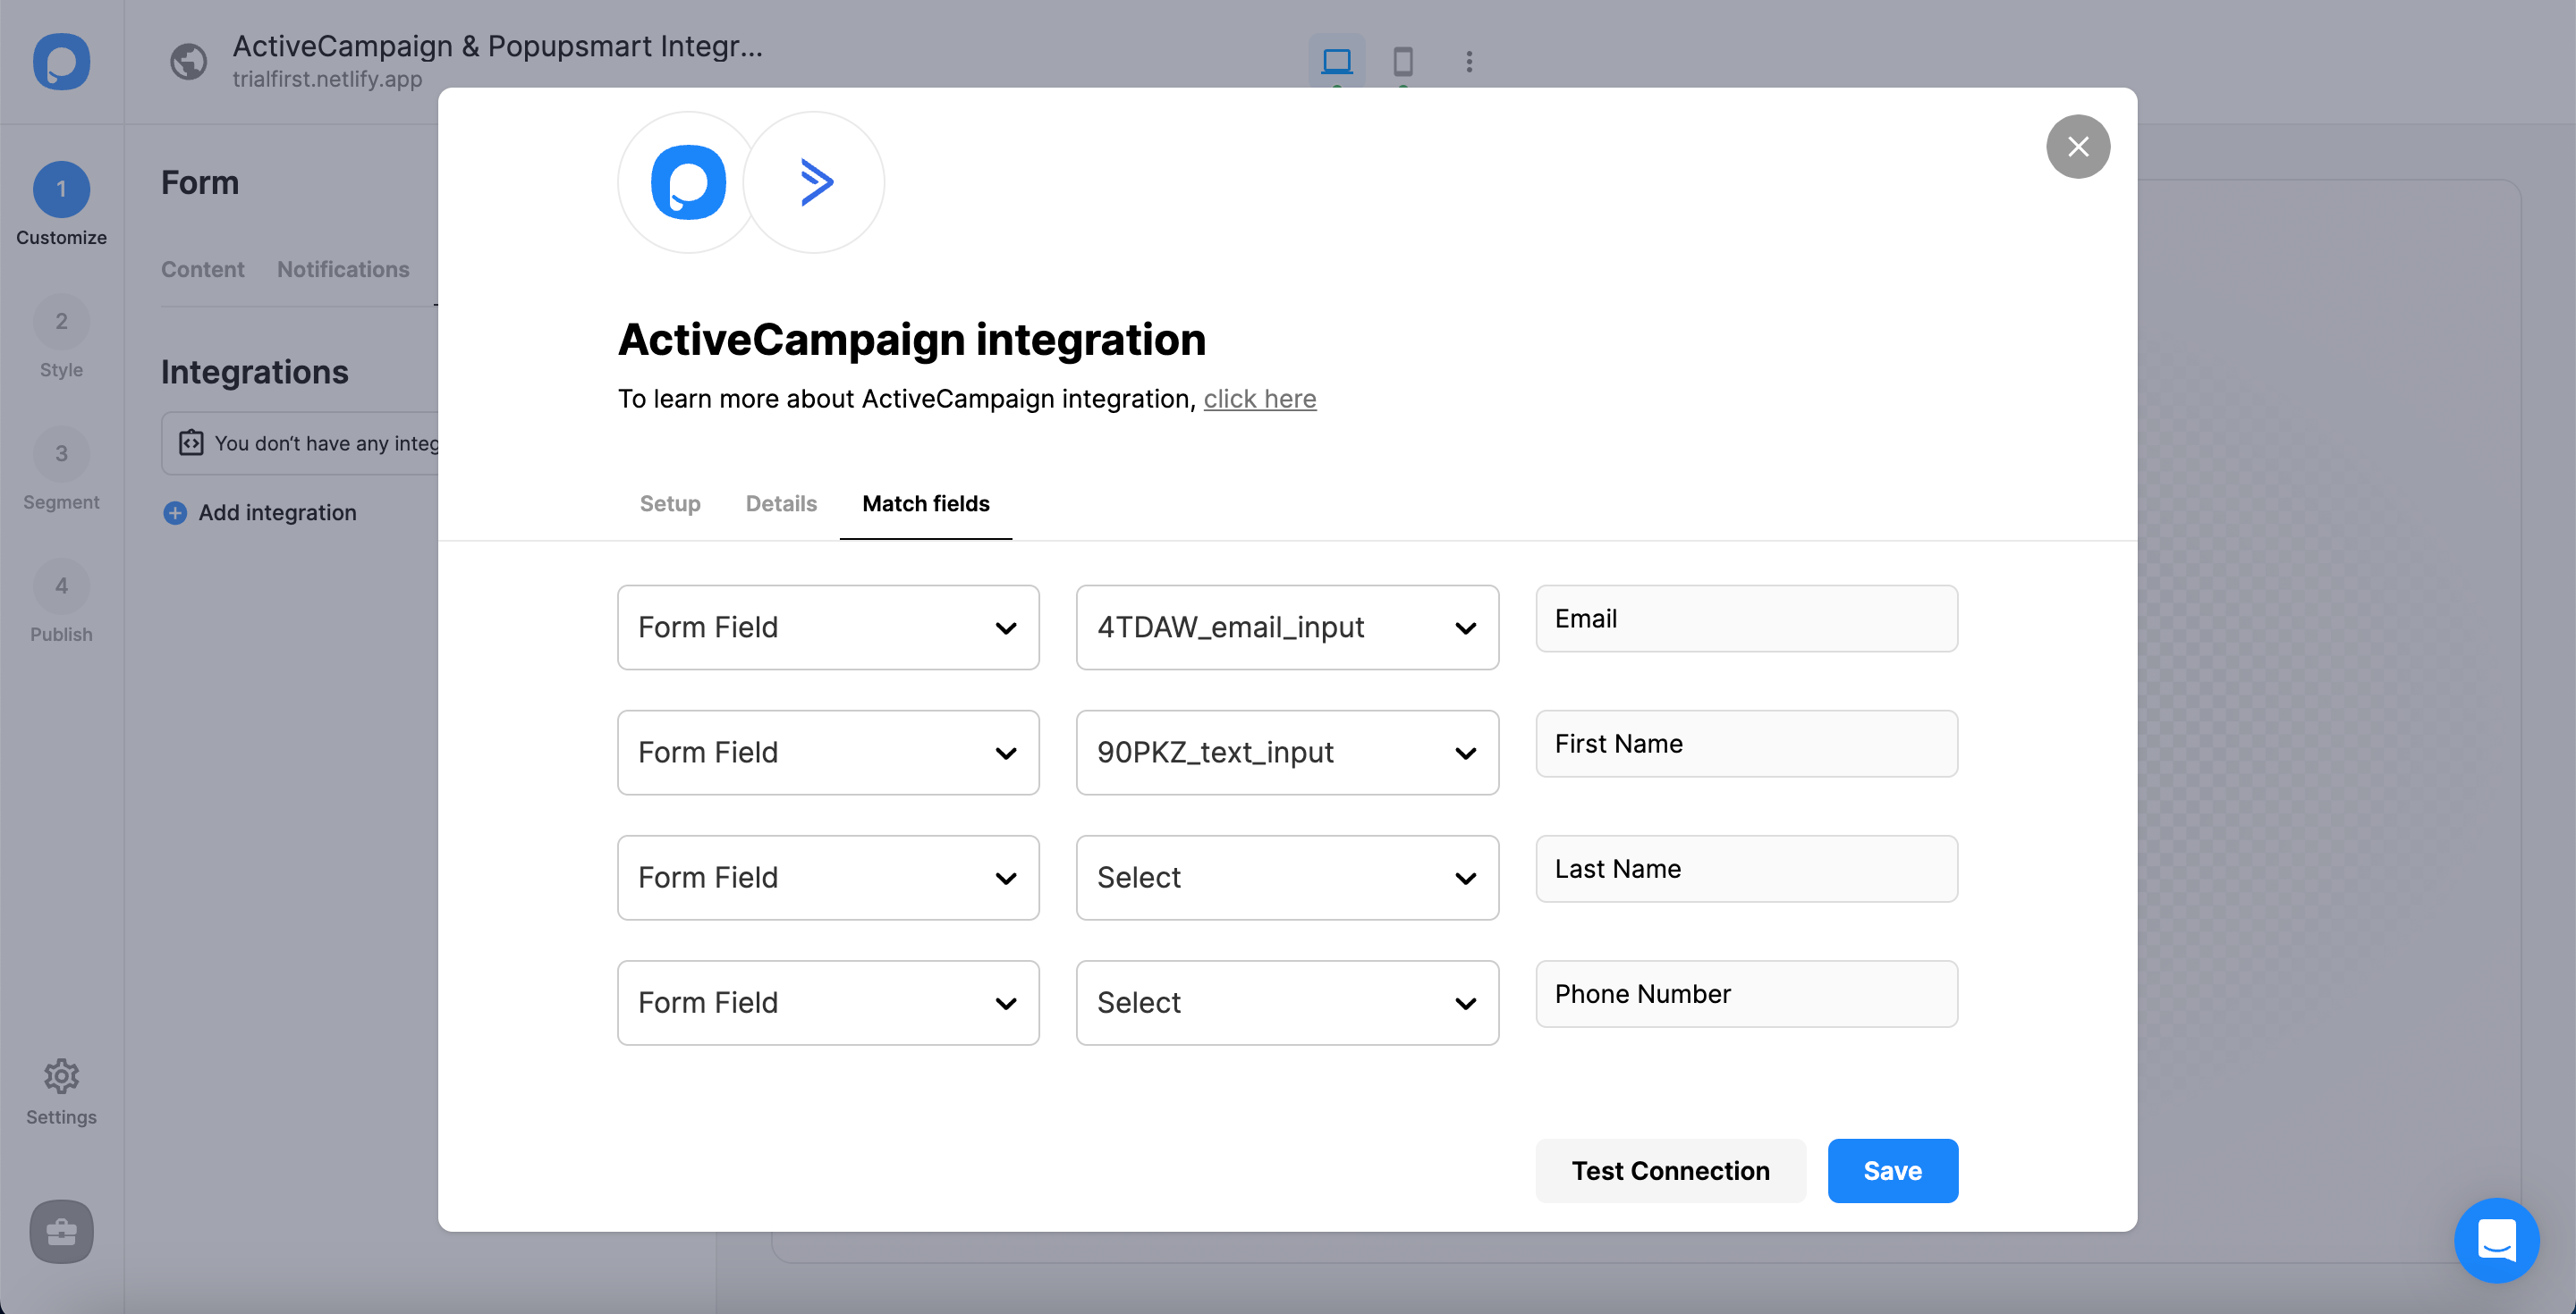Expand Form Field dropdown in Email row

point(828,628)
